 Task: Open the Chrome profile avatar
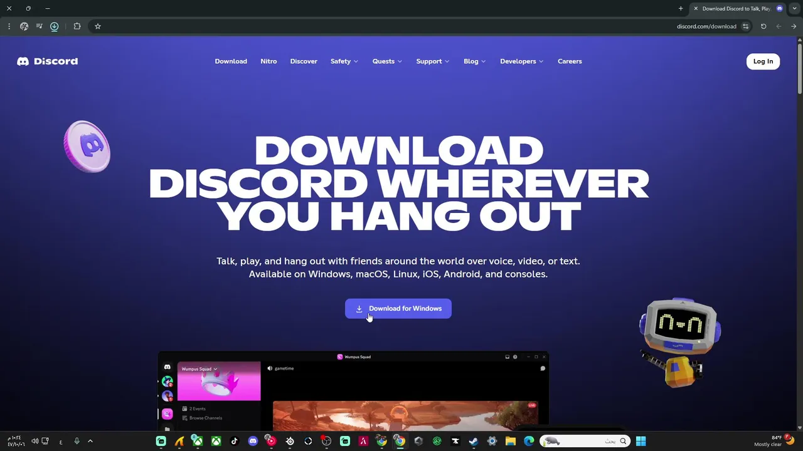[24, 26]
